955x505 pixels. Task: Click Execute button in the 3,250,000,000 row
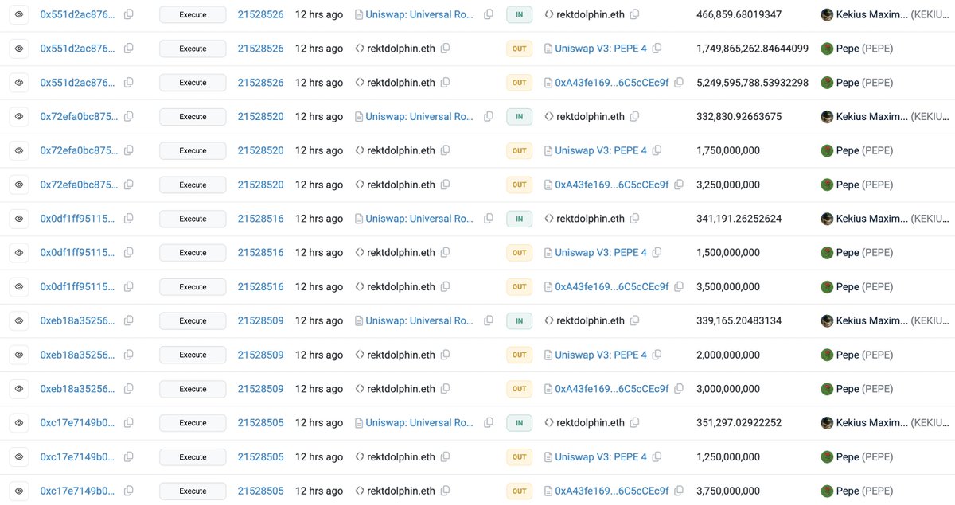pyautogui.click(x=193, y=185)
